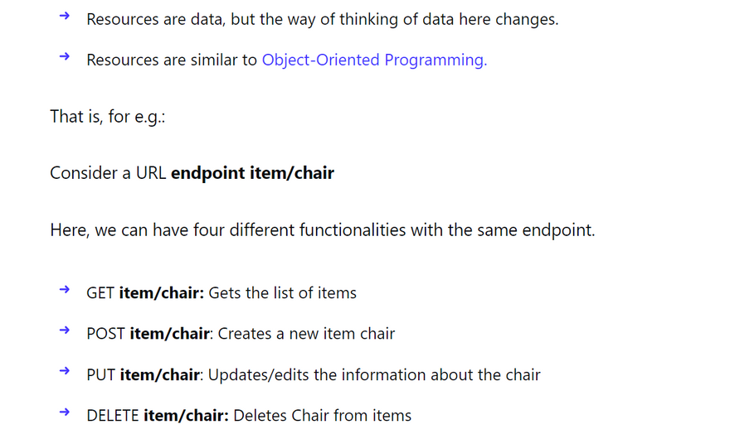Click the "Resources are data" sentence
Viewport: 730px width, 439px height.
pos(322,19)
